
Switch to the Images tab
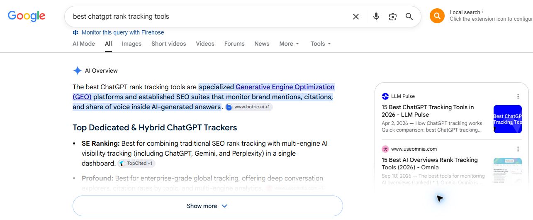point(131,44)
